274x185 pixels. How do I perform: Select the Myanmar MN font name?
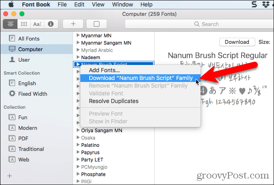96,35
